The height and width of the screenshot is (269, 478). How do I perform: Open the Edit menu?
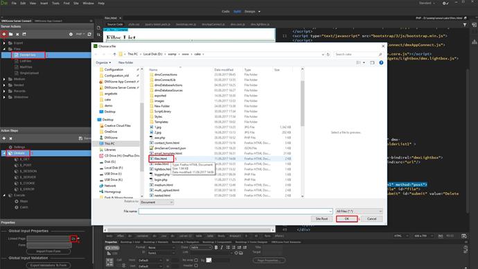(x=23, y=3)
